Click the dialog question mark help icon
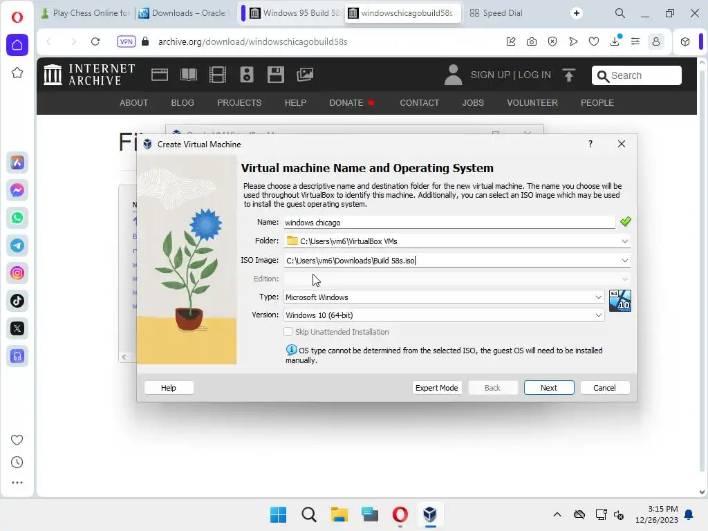 [590, 144]
